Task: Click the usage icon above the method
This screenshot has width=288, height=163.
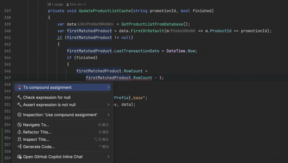Action: pyautogui.click(x=49, y=4)
